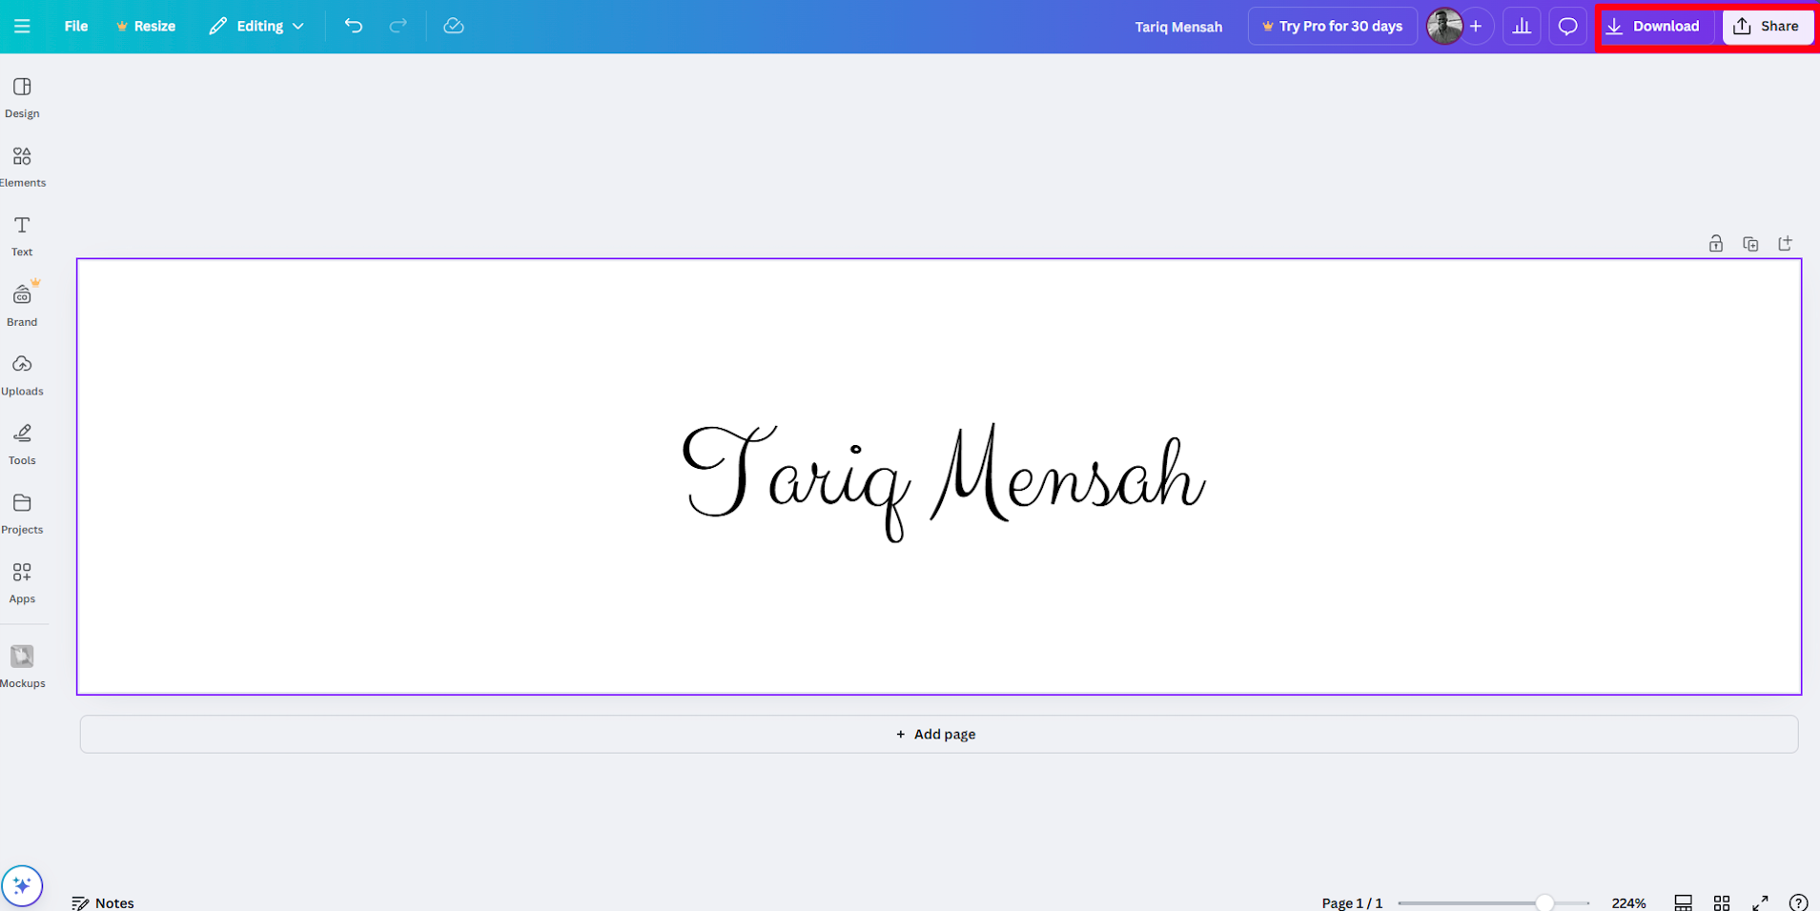Open the Uploads side panel
This screenshot has width=1820, height=911.
22,375
